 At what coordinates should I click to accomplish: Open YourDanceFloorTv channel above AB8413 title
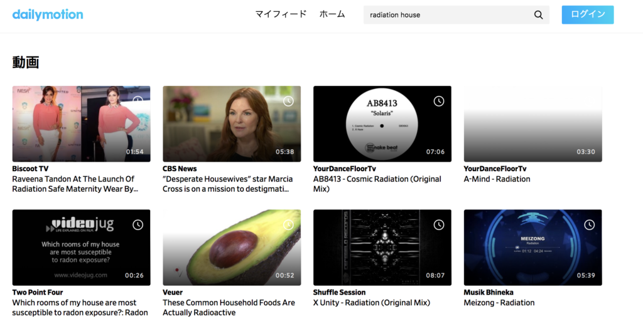coord(345,169)
